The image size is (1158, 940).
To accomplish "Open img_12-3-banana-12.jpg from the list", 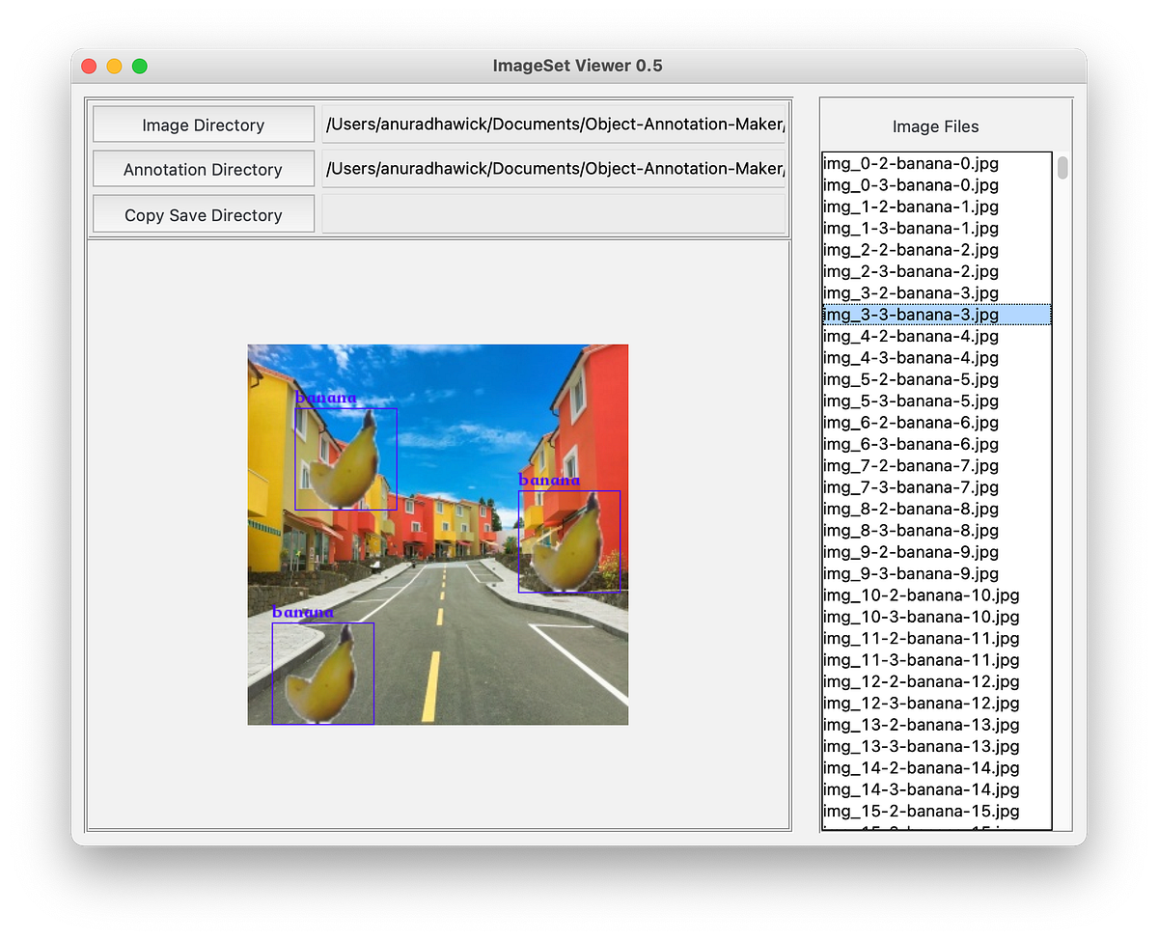I will [x=920, y=703].
